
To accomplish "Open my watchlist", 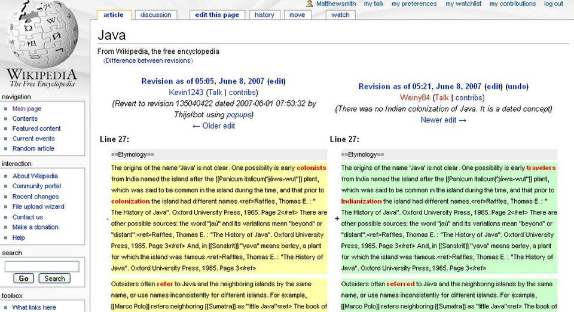I will pyautogui.click(x=463, y=4).
